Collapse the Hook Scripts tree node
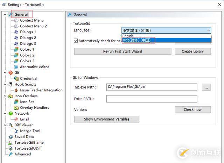Screen dimensions: 224x163 5,84
